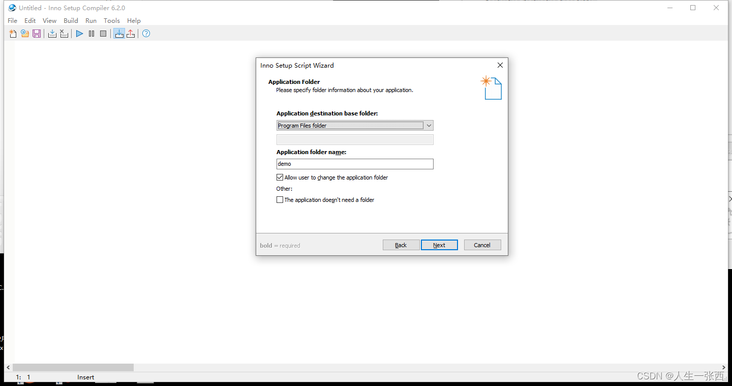Open the Edit menu
The image size is (732, 386).
(30, 20)
